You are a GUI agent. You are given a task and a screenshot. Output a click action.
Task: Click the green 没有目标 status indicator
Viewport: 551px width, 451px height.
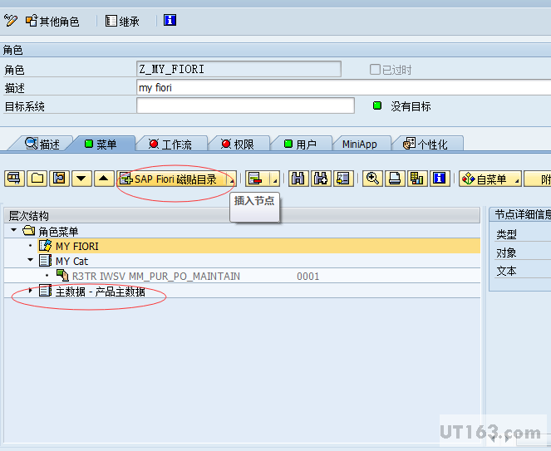pos(377,105)
